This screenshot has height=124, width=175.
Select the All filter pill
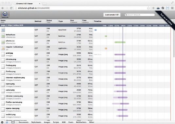coord(13,122)
